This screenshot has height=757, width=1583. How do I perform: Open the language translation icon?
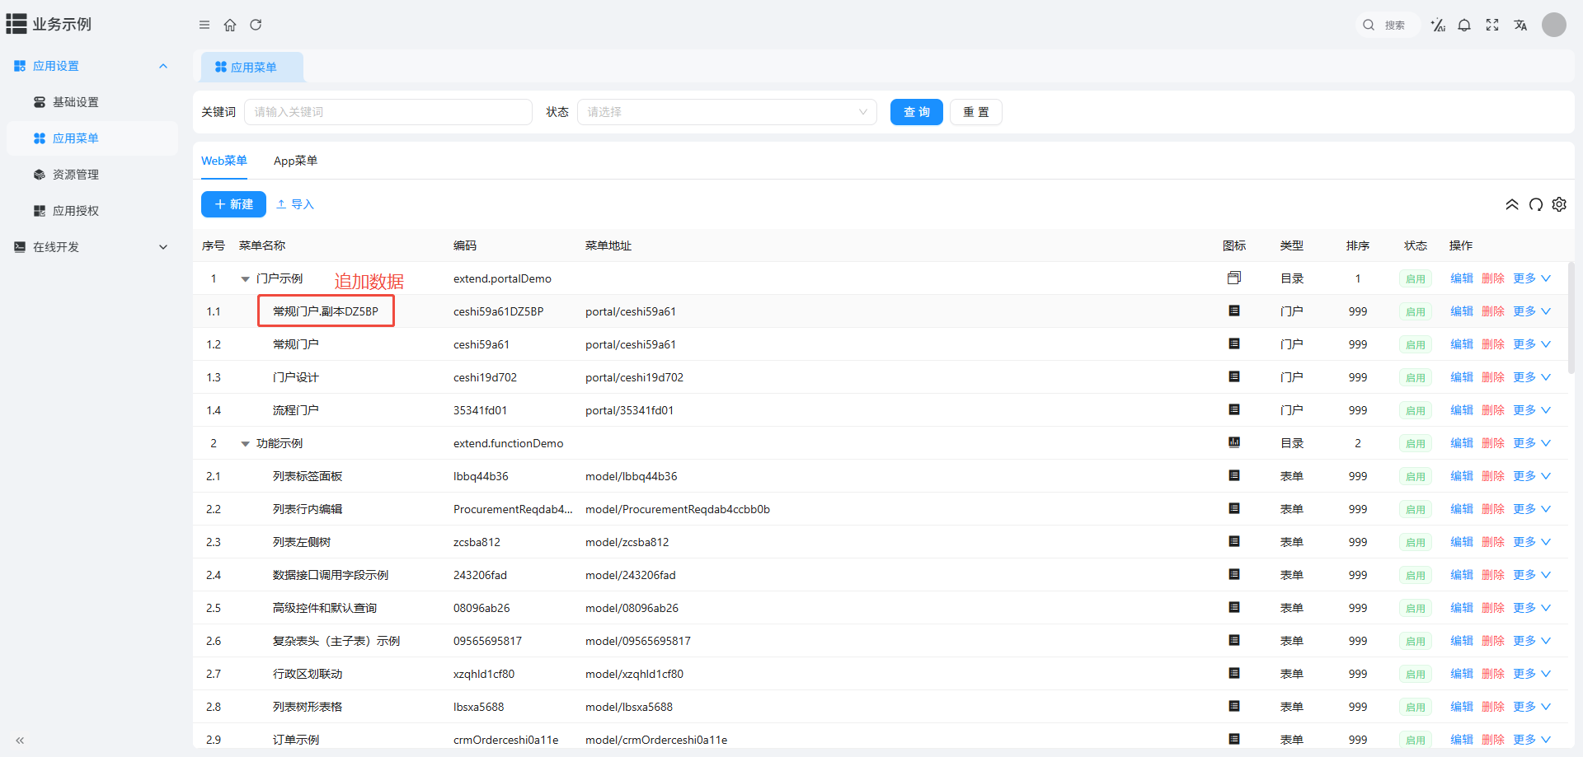coord(1520,25)
